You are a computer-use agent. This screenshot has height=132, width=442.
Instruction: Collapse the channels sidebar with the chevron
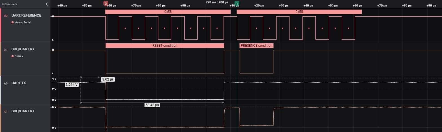click(47, 4)
